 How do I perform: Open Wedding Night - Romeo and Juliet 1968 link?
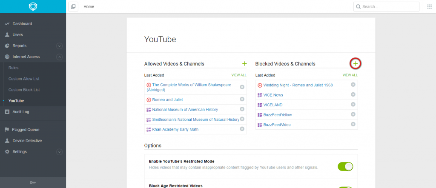tap(298, 85)
